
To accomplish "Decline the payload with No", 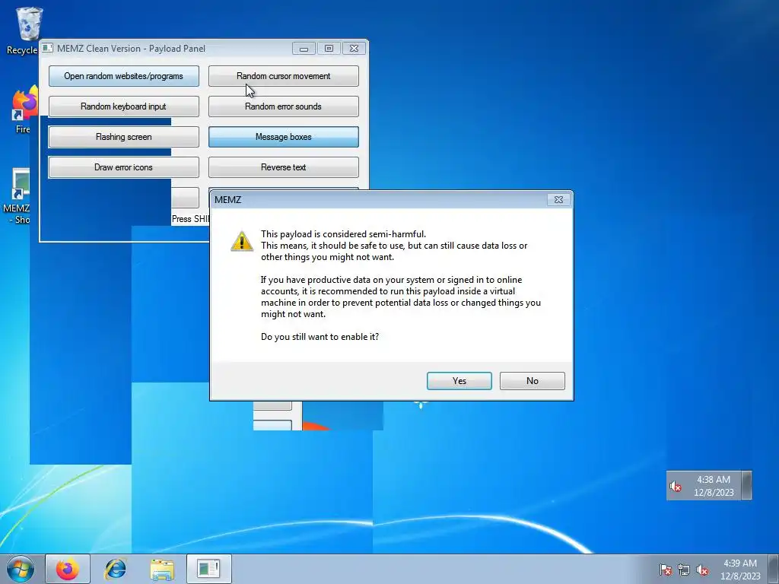I will coord(532,381).
